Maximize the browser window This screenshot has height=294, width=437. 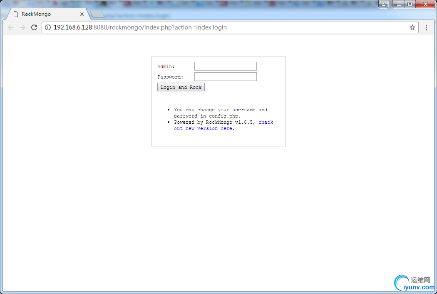coord(410,4)
